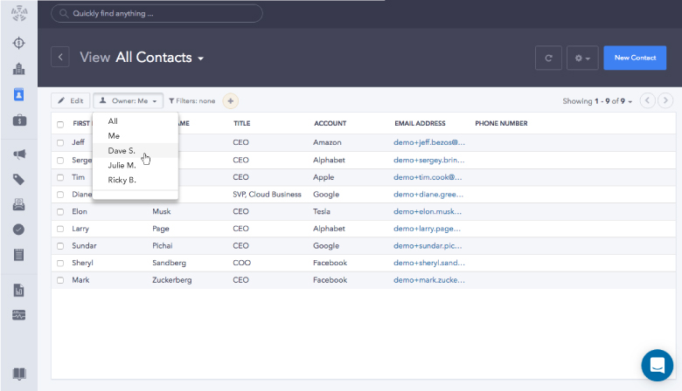Screen dimensions: 682x391
Task: Toggle the select-all checkbox in header row
Action: 60,124
